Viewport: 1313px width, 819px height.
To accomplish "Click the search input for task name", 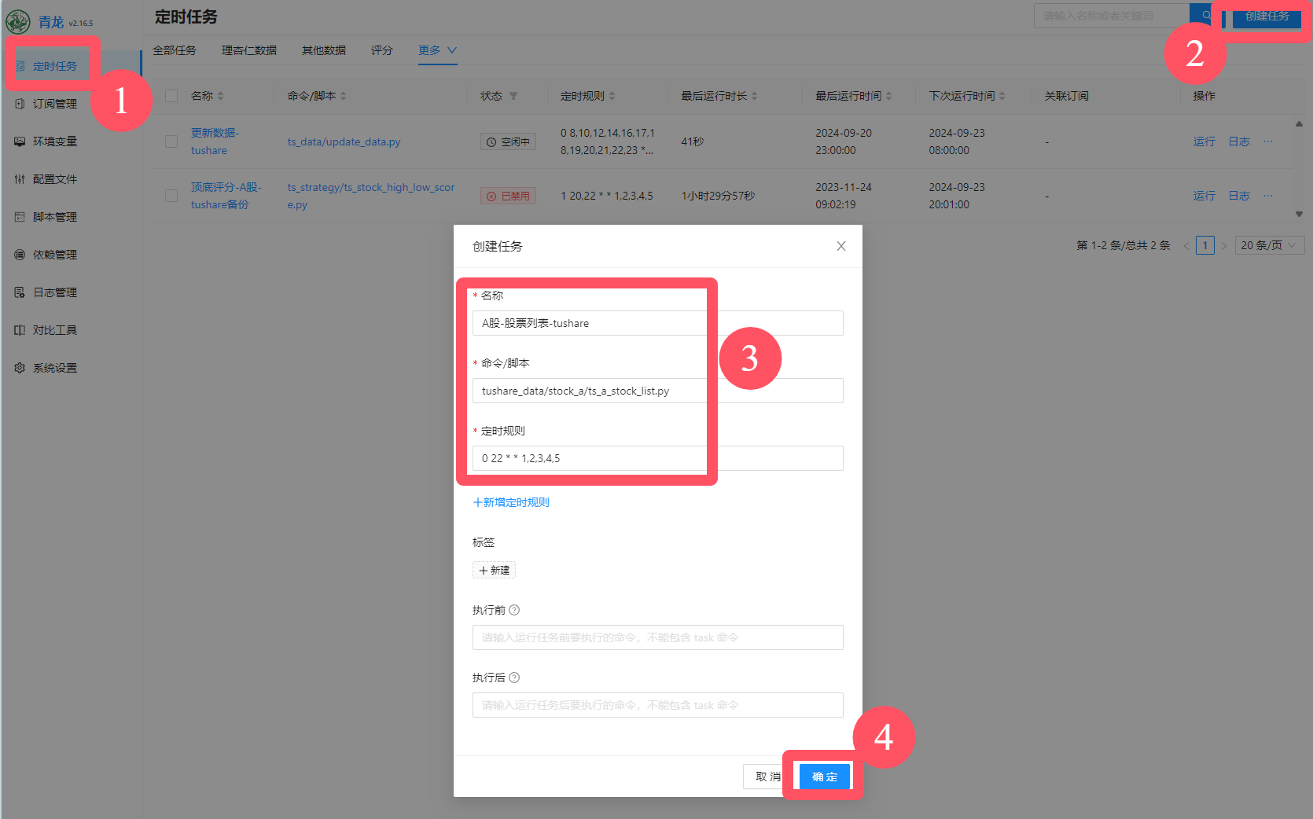I will point(1112,16).
